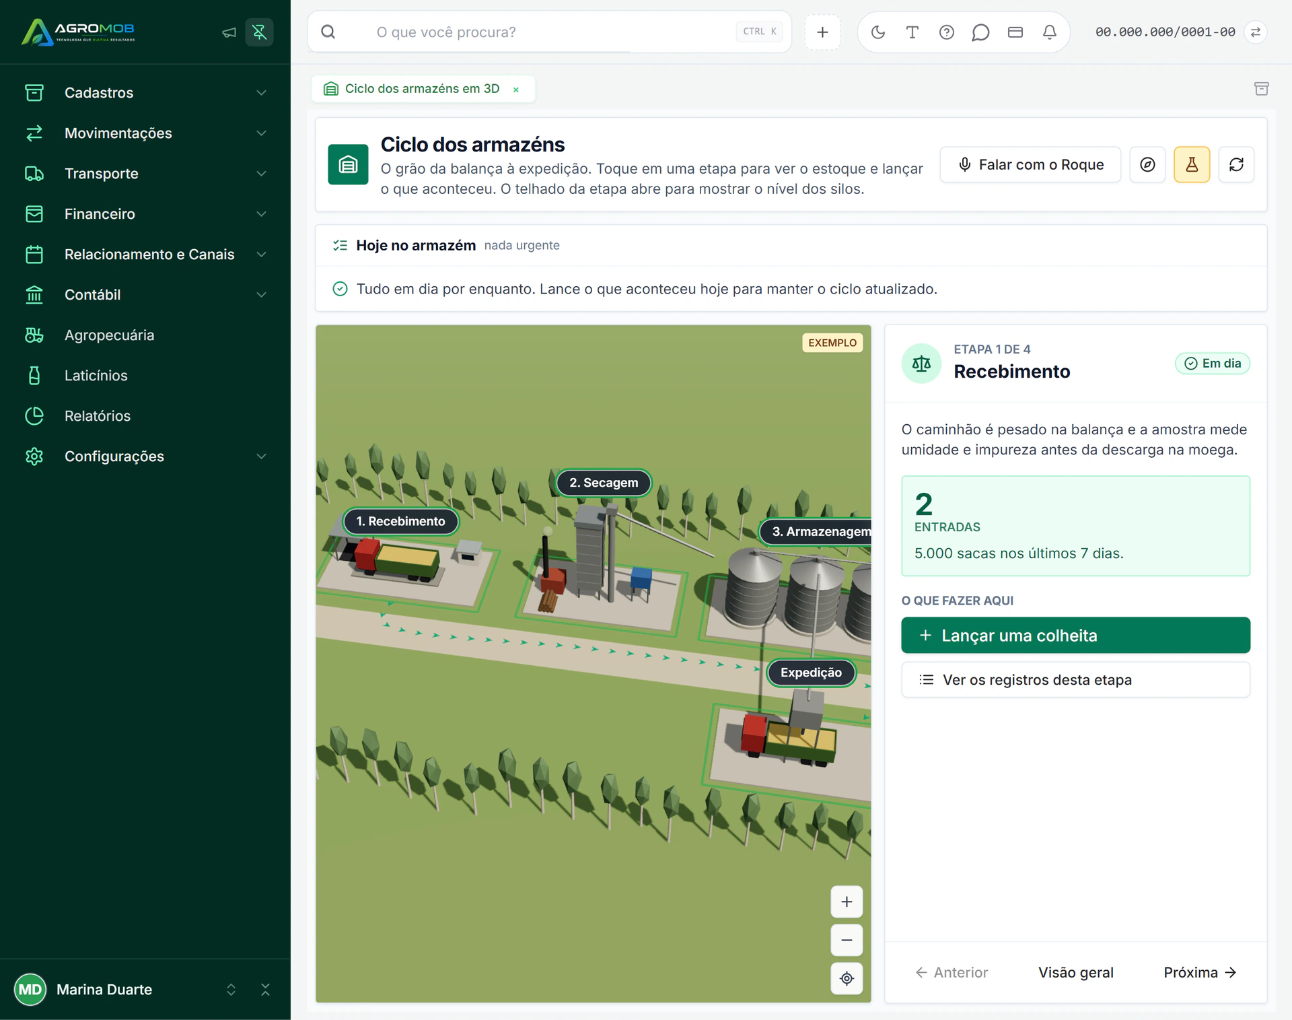This screenshot has width=1292, height=1020.
Task: Click Falar com o Roque button
Action: click(x=1030, y=164)
